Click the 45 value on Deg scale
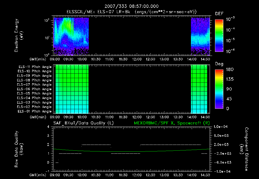Image resolution: width=259 pixels, height=179 pixels. (x=229, y=99)
